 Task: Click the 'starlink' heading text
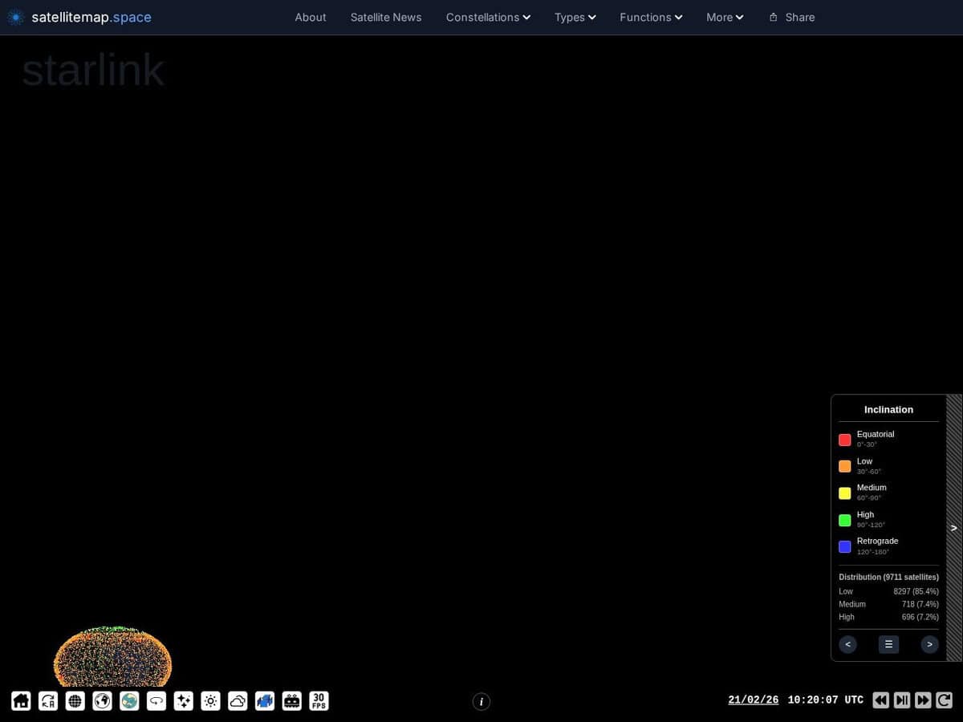click(93, 70)
